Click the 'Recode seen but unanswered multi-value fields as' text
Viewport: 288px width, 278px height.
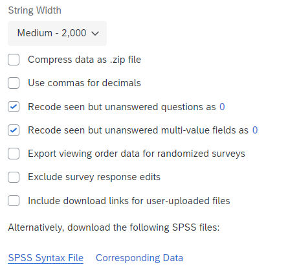[138, 130]
